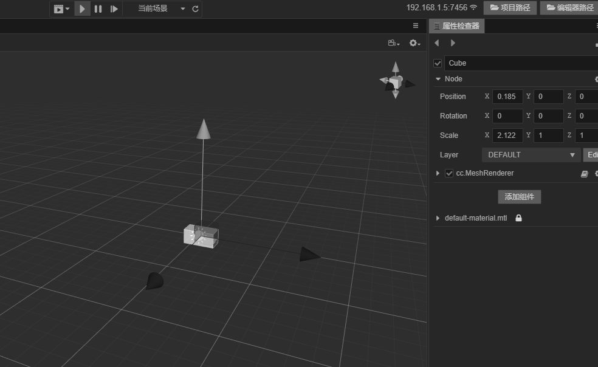Click the orientation gizmo right dark cone
The height and width of the screenshot is (367, 598).
[410, 84]
